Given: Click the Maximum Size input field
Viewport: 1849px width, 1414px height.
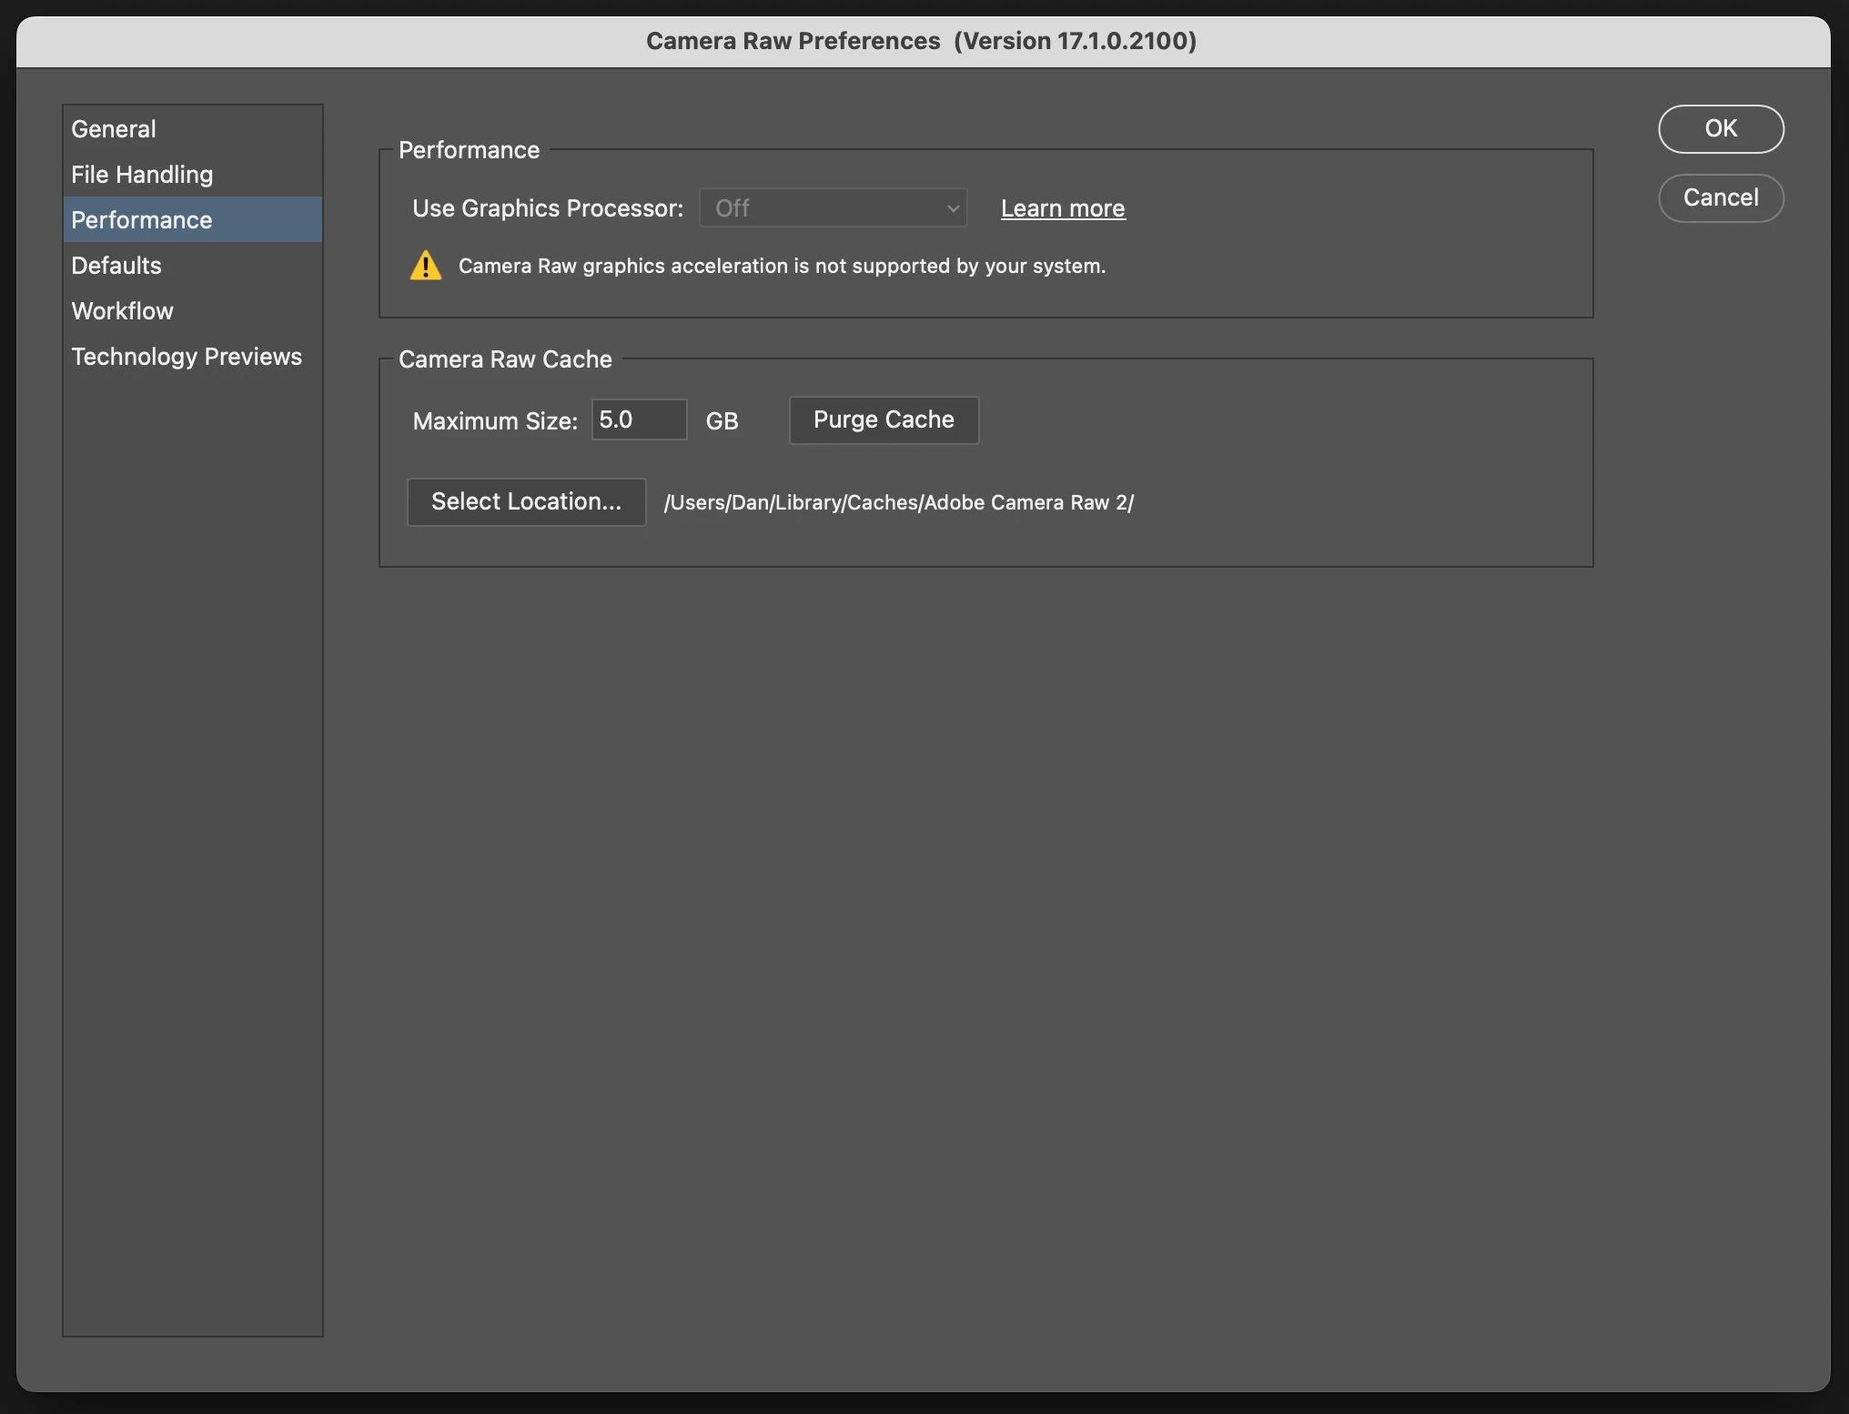Looking at the screenshot, I should [639, 419].
